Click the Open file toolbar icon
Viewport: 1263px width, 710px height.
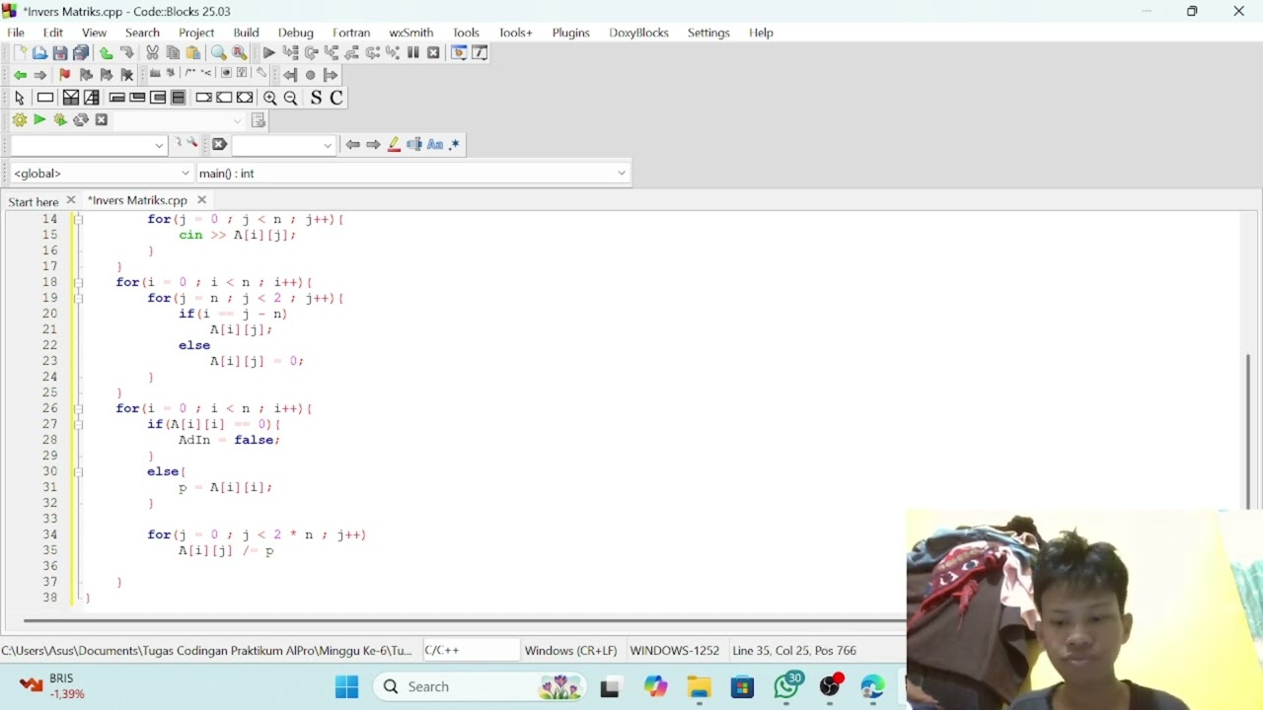(x=39, y=53)
